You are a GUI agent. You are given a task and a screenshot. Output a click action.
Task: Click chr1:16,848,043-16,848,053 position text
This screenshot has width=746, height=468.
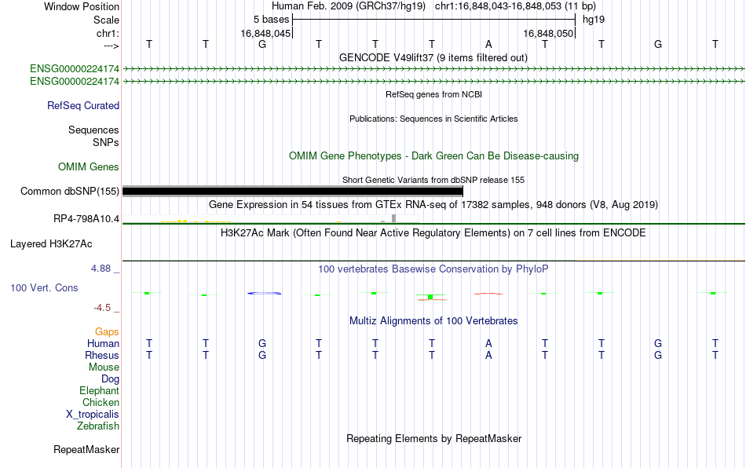tap(515, 6)
